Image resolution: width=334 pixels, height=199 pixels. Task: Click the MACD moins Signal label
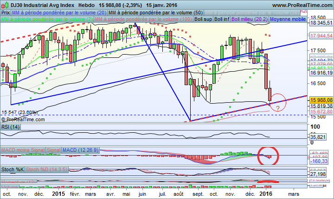tap(23, 150)
